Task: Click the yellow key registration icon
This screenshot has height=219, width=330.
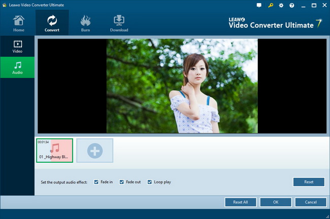Action: coord(270,5)
